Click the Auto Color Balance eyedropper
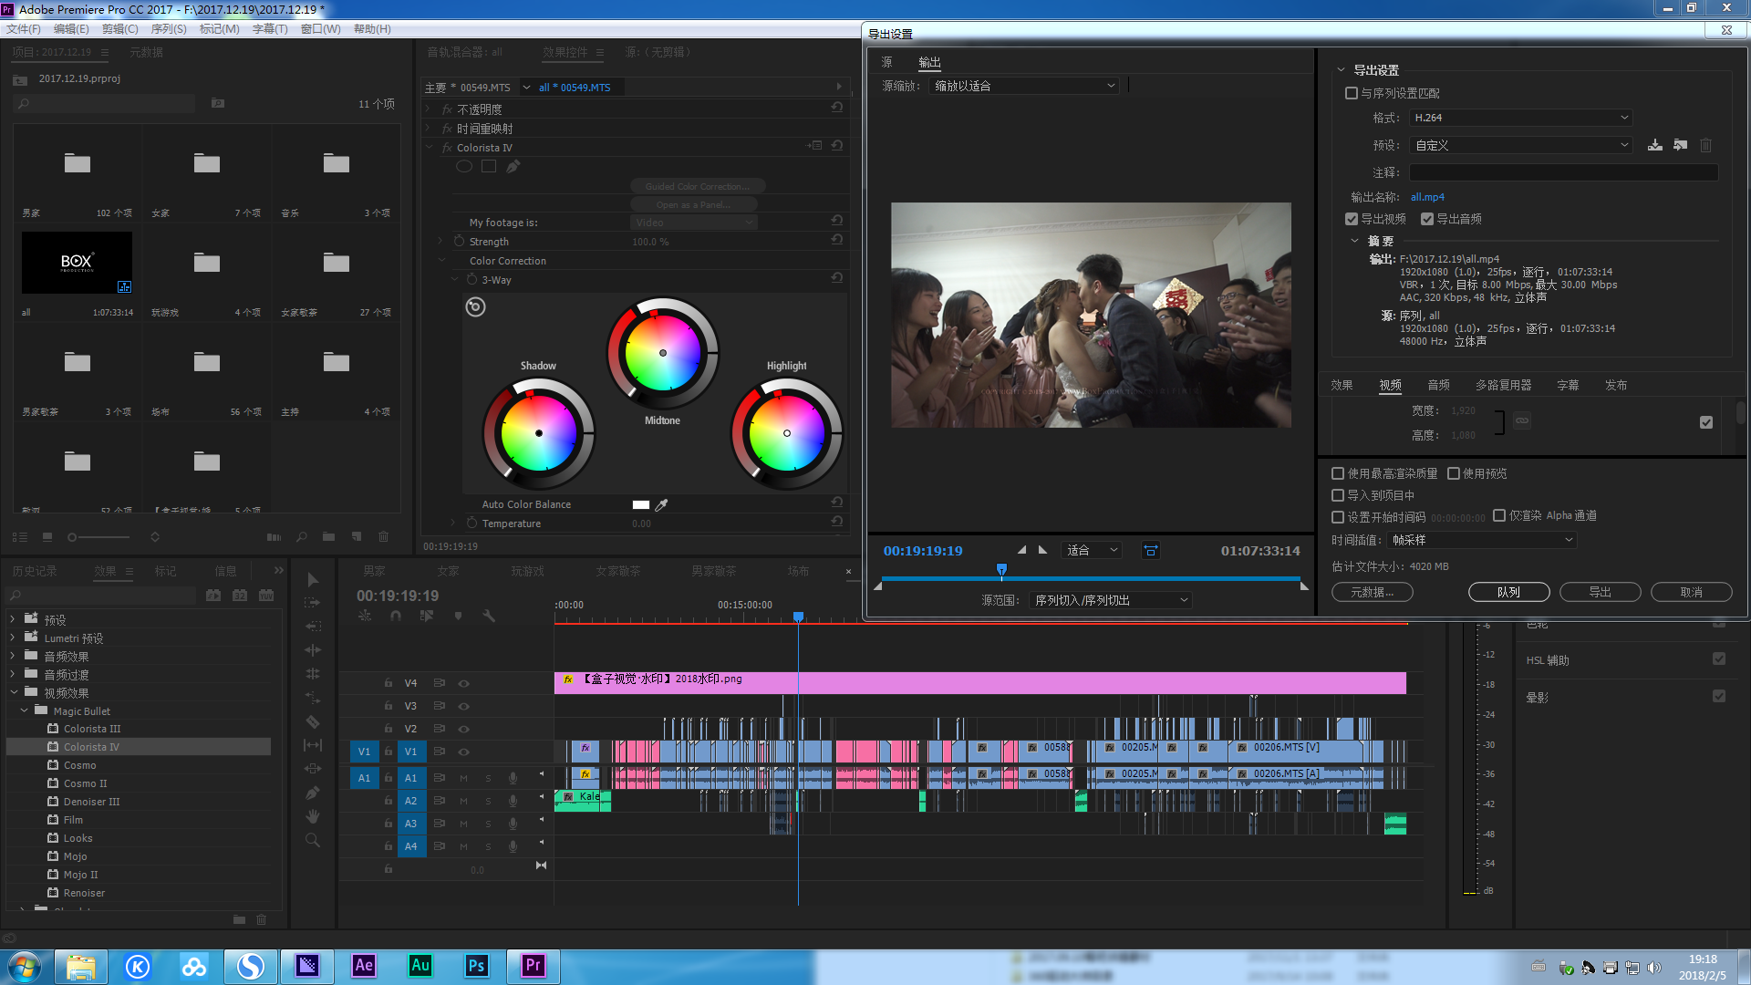1751x985 pixels. tap(662, 504)
